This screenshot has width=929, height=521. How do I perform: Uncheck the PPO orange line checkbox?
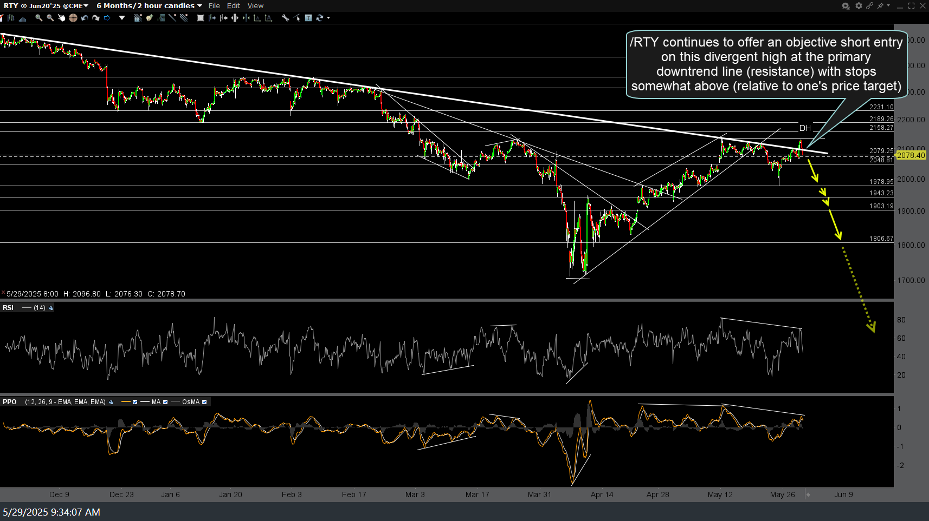(x=135, y=402)
